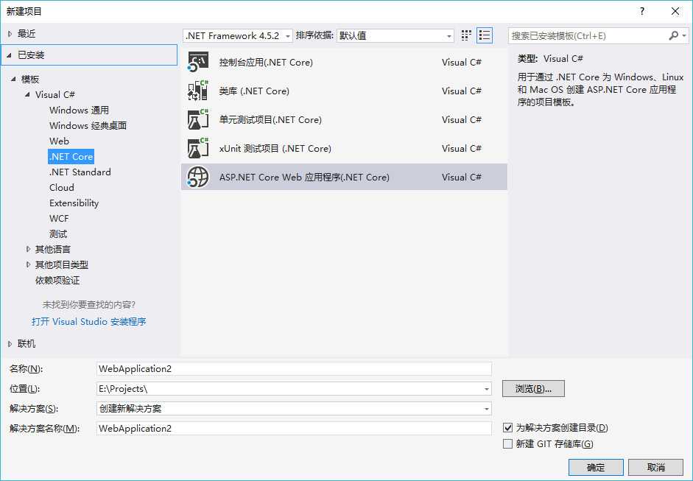Focus the 搜索已安装模板 search box
This screenshot has width=693, height=481.
(x=588, y=35)
